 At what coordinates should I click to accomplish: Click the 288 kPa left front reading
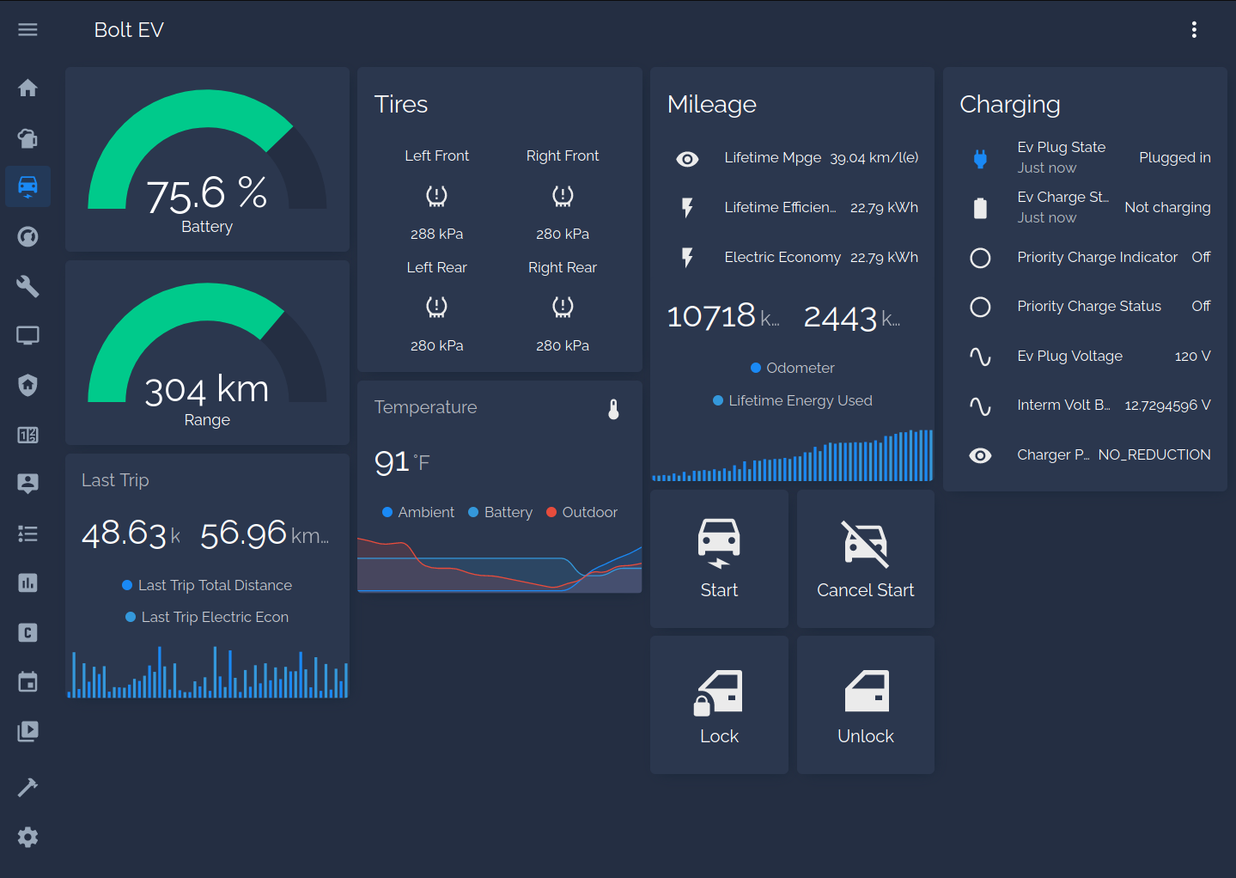[436, 234]
